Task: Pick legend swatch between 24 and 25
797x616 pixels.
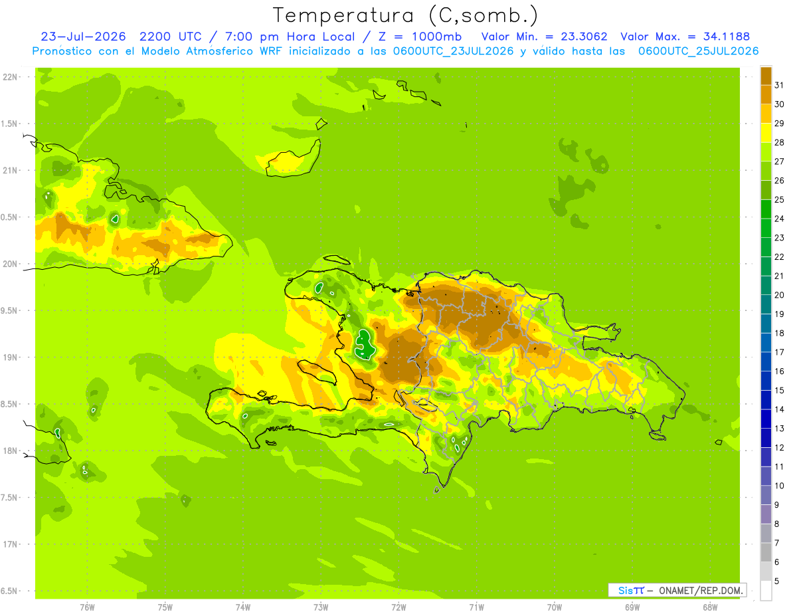Action: [766, 209]
